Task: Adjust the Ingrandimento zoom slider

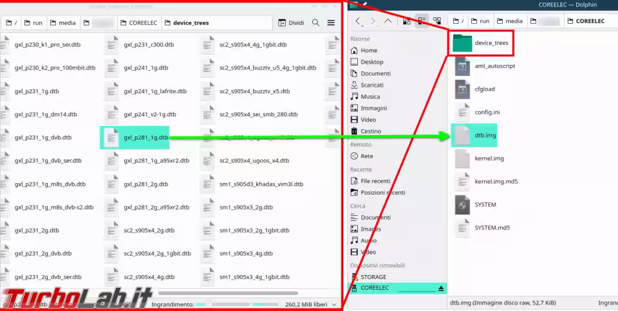Action: [x=236, y=305]
